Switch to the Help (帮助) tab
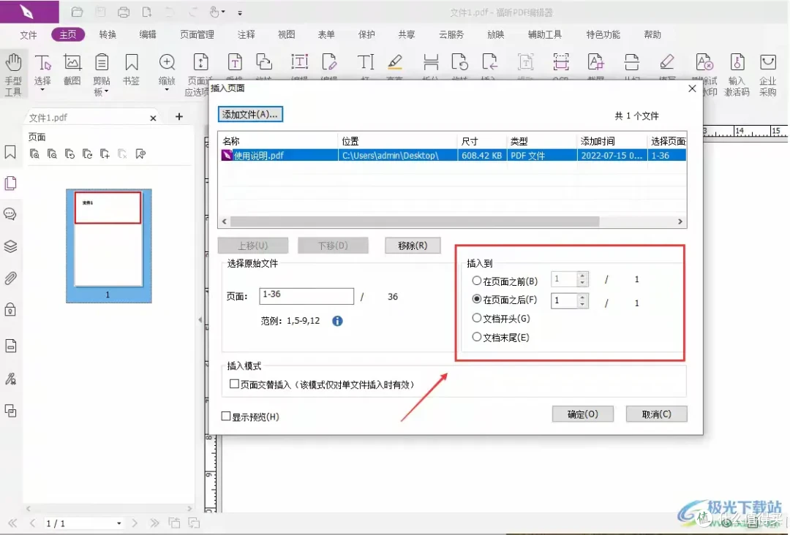790x535 pixels. coord(652,35)
